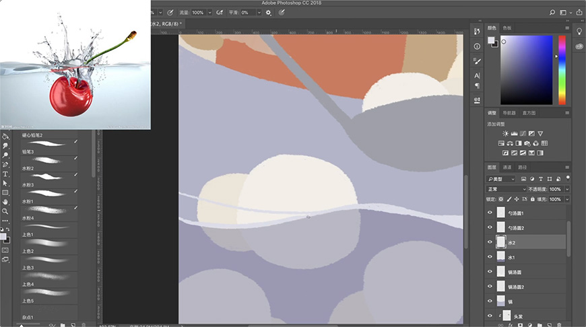Open the 流量 flow dropdown arrow

point(209,12)
